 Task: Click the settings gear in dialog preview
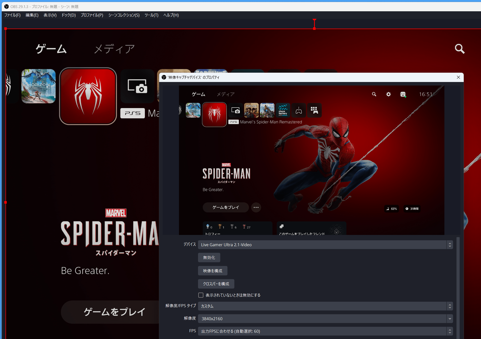tap(388, 94)
